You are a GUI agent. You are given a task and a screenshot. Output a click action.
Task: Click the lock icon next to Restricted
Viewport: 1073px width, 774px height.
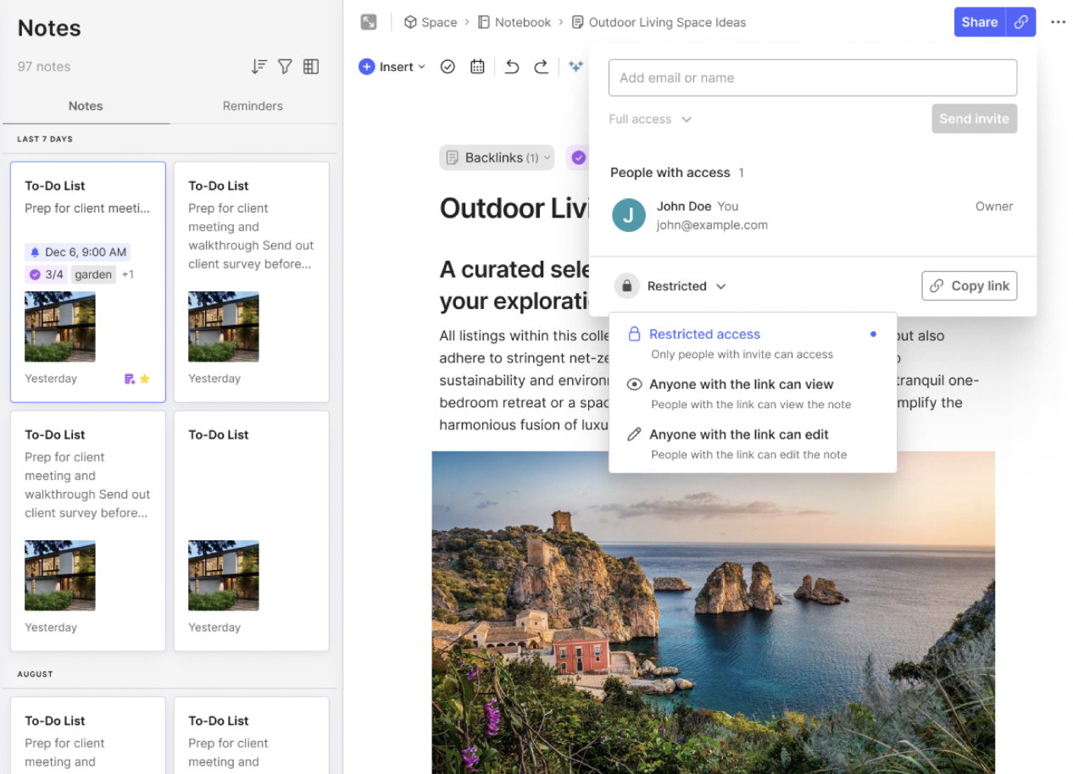coord(626,286)
